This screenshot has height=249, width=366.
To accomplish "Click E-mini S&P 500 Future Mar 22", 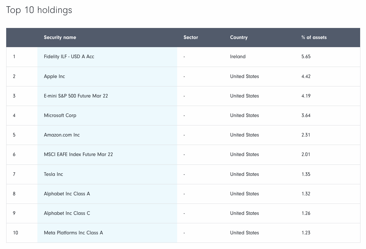I will [76, 96].
